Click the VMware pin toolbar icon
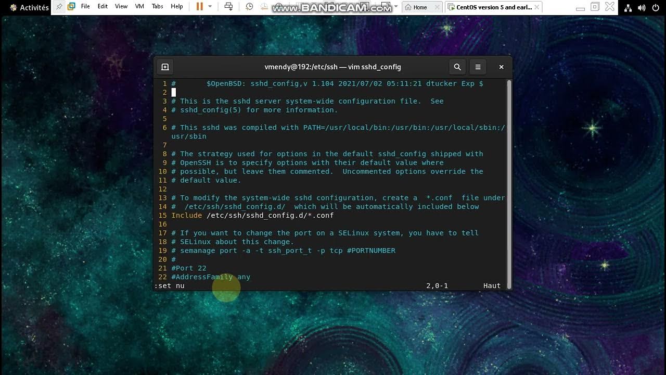The image size is (666, 375). pos(59,7)
